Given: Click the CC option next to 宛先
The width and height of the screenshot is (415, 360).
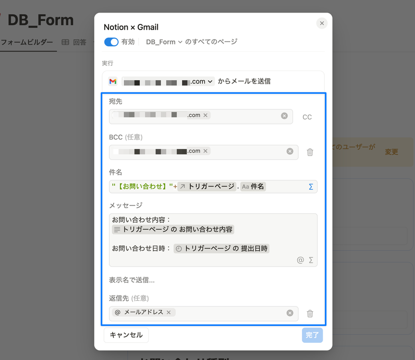Looking at the screenshot, I should [x=307, y=117].
